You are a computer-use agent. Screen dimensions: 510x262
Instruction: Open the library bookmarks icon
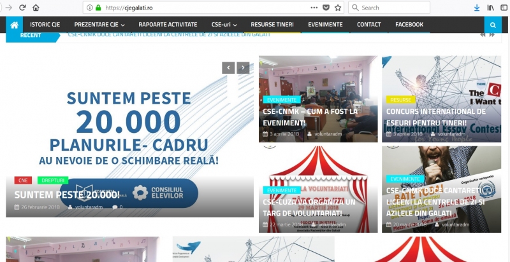490,8
